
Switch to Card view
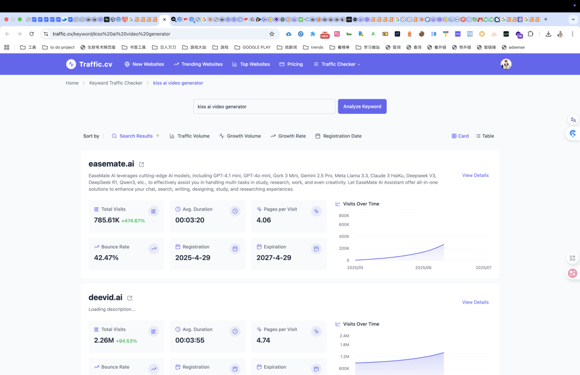tap(460, 136)
